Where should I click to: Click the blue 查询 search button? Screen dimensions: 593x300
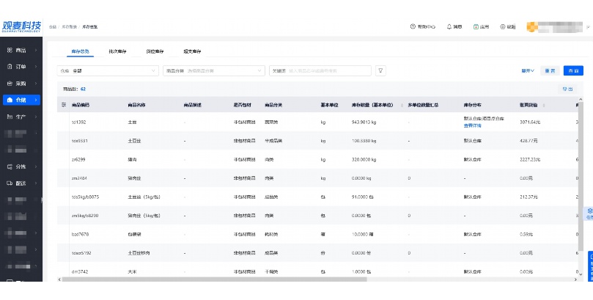click(573, 70)
